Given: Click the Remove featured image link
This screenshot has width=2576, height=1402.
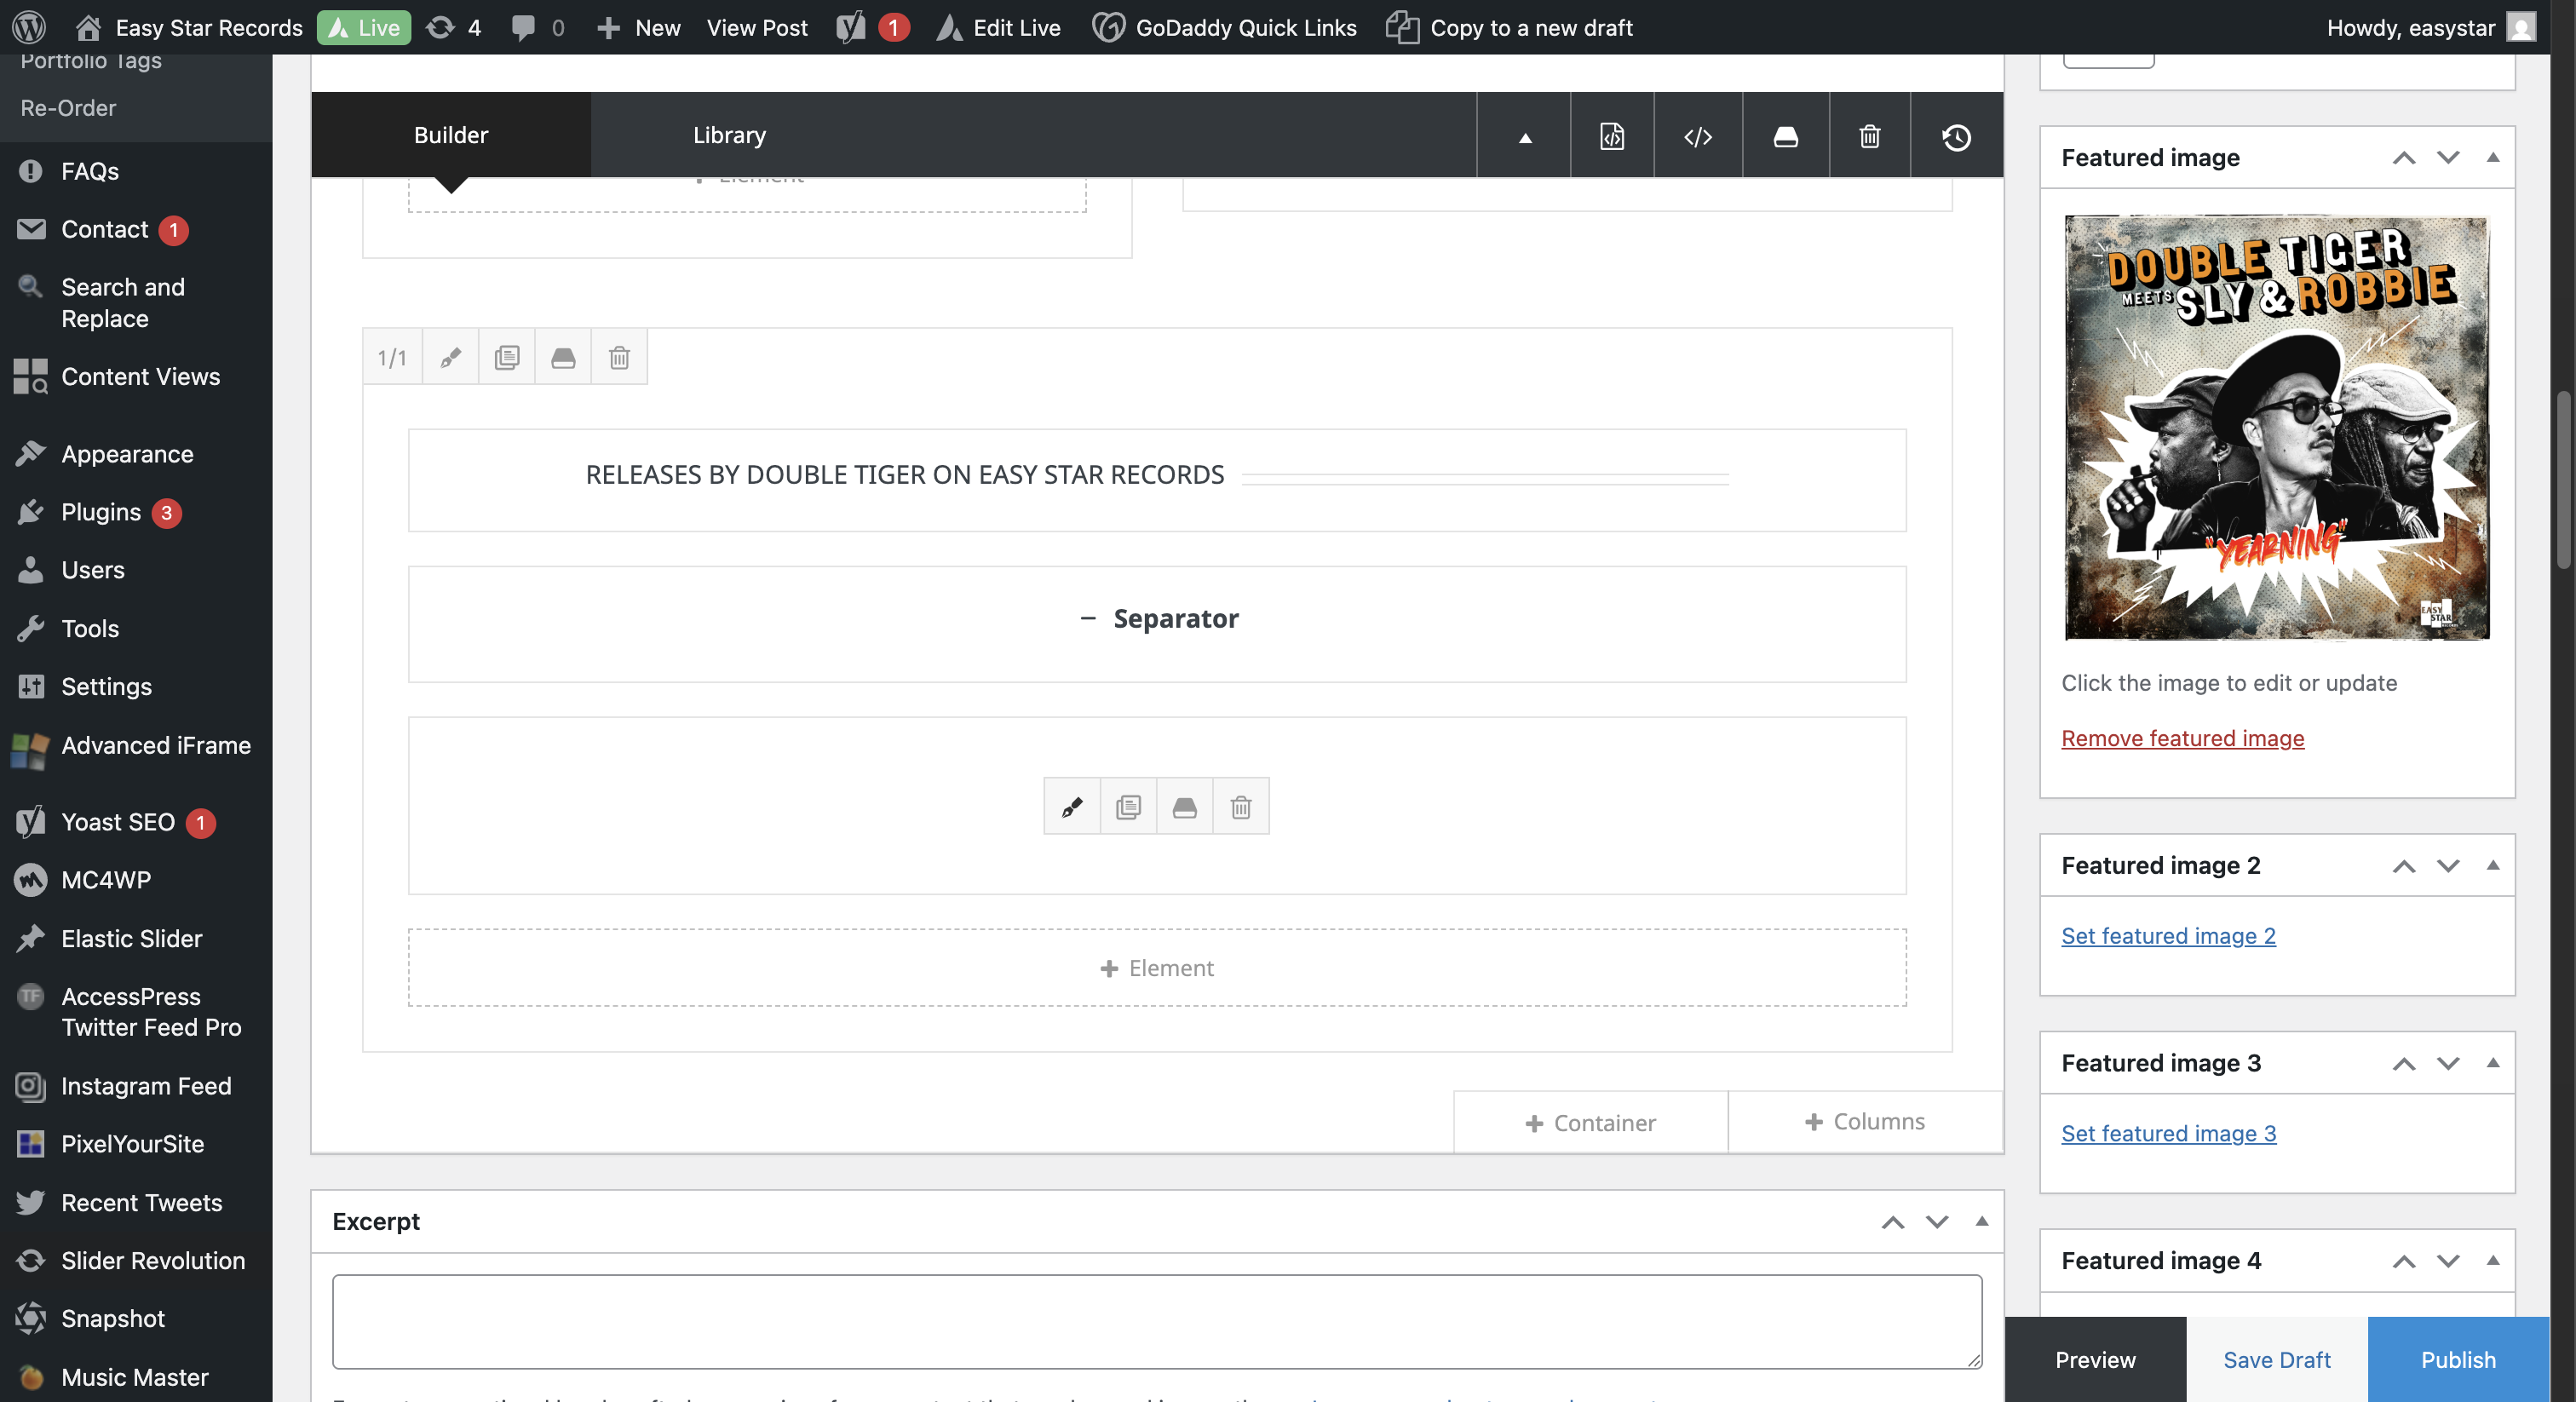Looking at the screenshot, I should [2182, 738].
